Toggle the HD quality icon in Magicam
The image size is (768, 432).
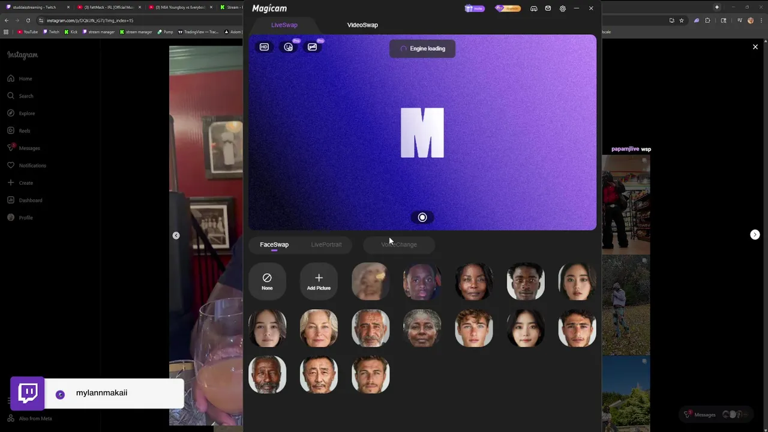[264, 47]
